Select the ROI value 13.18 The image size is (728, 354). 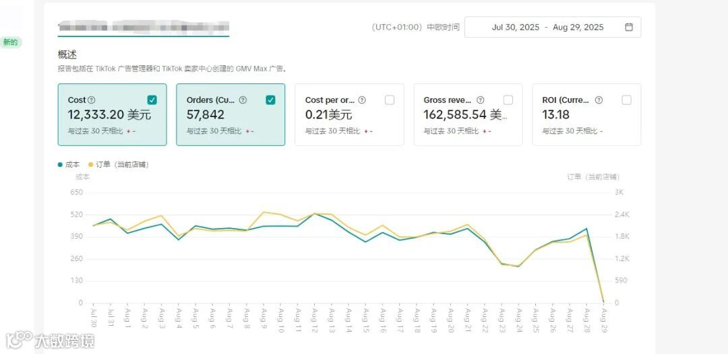555,115
